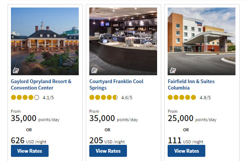Click the Courtyard Franklin lobby bar photo
The height and width of the screenshot is (161, 246).
pyautogui.click(x=123, y=38)
